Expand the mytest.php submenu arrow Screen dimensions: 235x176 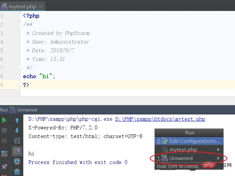pyautogui.click(x=218, y=150)
